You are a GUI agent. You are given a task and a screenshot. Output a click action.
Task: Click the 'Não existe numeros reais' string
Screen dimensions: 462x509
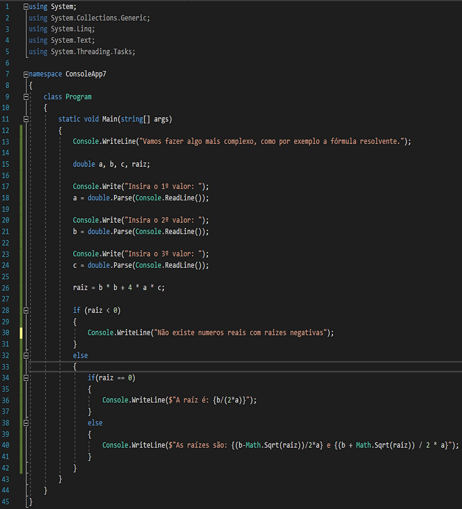click(x=241, y=333)
